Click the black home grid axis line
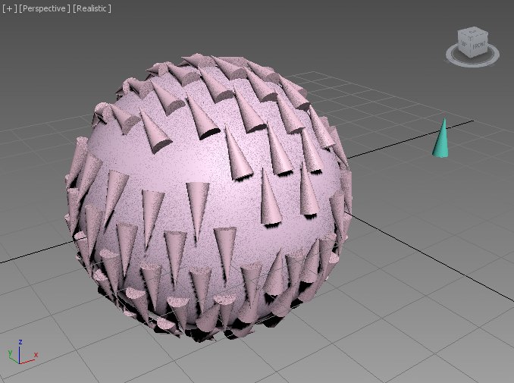This screenshot has height=383, width=514. coord(409,137)
